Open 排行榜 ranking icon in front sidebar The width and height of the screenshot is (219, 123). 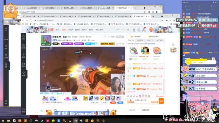(24, 46)
